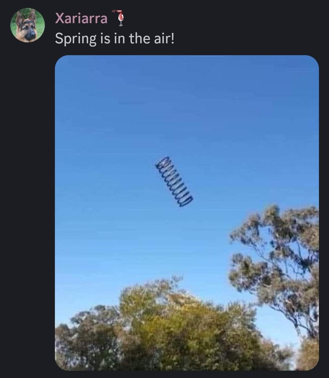Click the upper branches of the eucalyptus tree
The image size is (329, 378).
274,223
